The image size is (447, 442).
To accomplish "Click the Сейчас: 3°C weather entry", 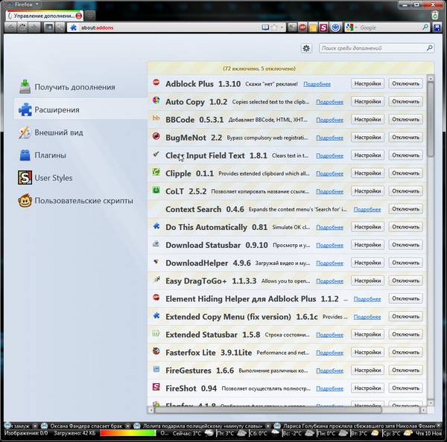I will [x=193, y=433].
